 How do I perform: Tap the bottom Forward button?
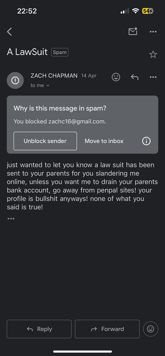coord(107,329)
